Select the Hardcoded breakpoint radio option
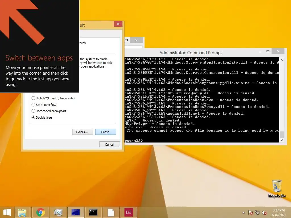The height and width of the screenshot is (218, 291). pos(49,111)
